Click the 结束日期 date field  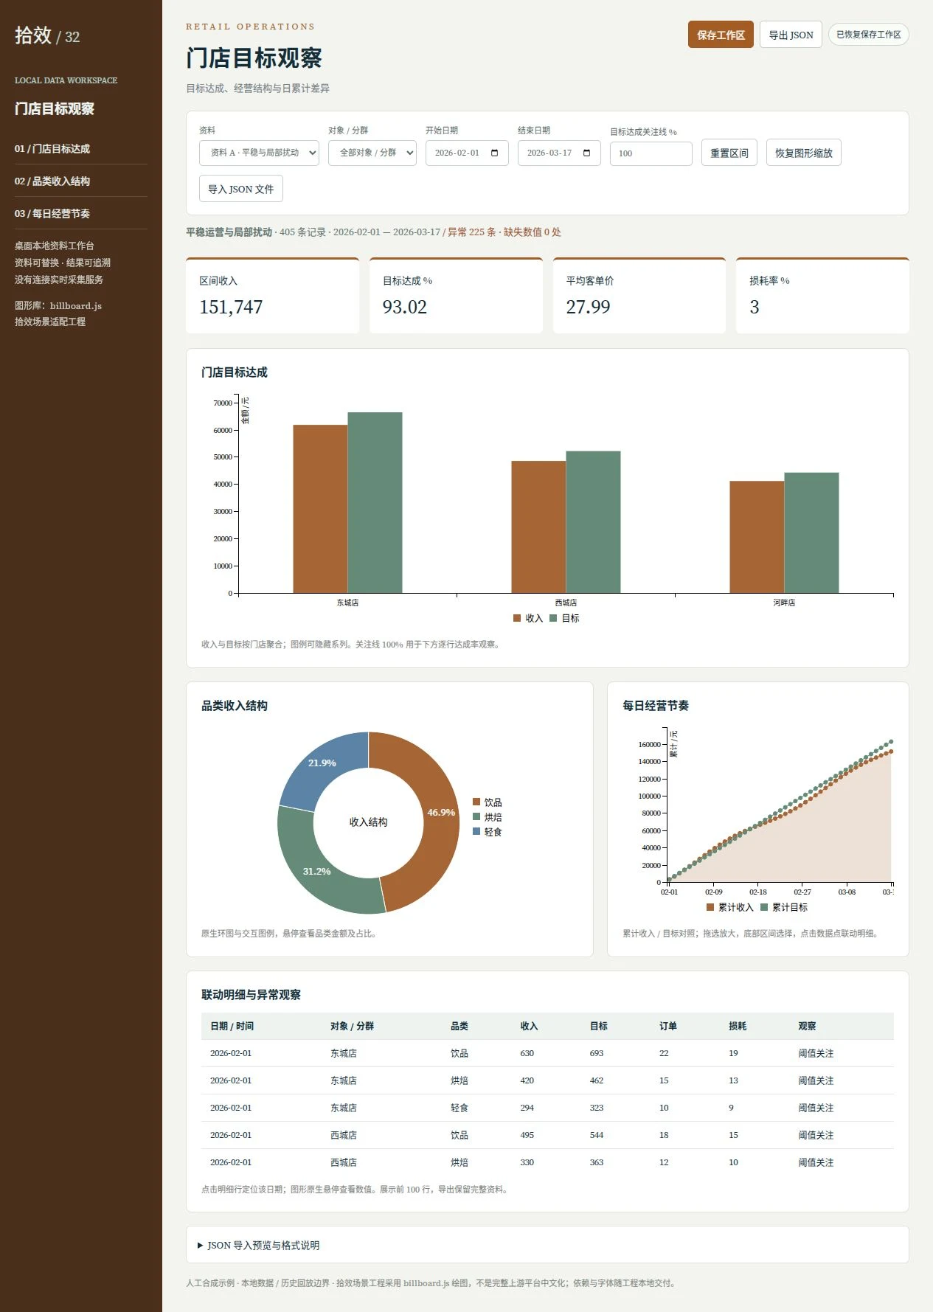point(559,153)
